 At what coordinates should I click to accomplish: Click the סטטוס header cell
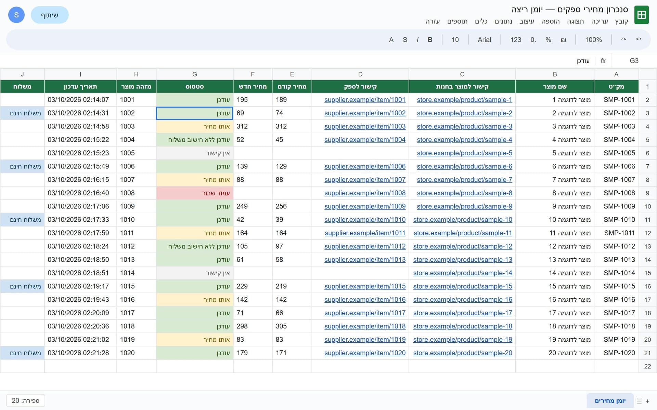point(194,86)
